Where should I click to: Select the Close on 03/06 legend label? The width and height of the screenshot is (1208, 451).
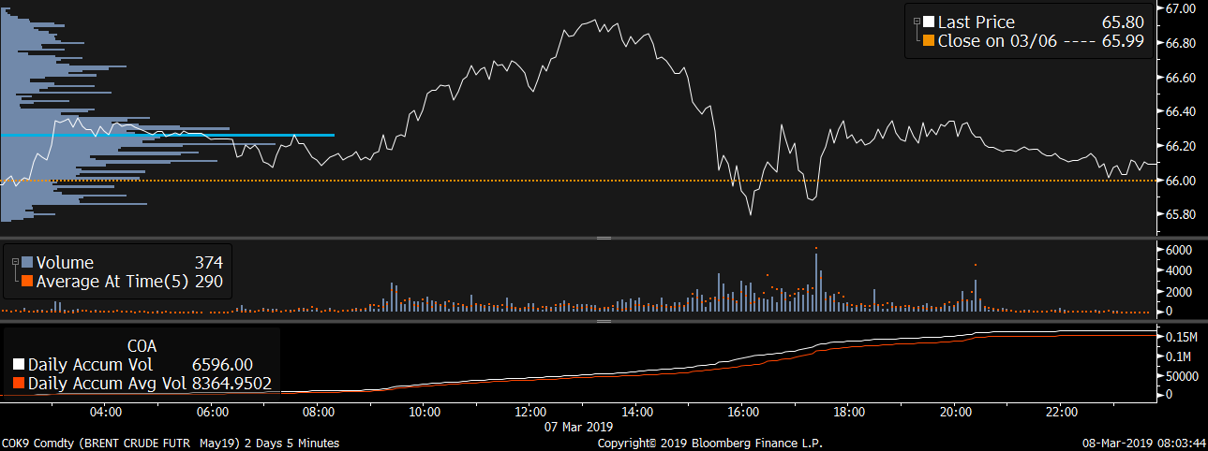pyautogui.click(x=998, y=41)
